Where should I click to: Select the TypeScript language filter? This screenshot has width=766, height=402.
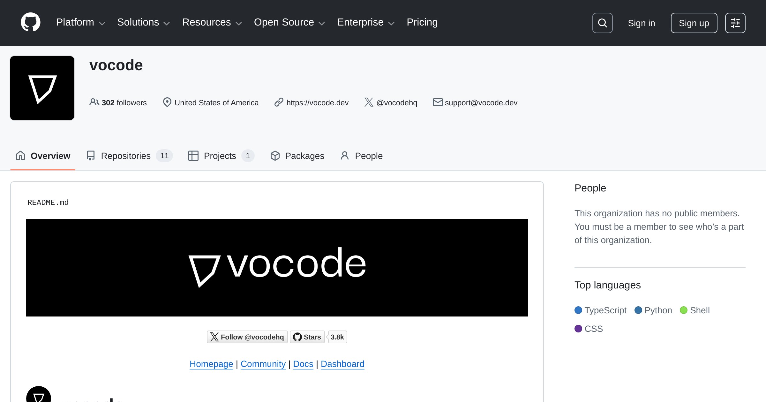(x=600, y=310)
